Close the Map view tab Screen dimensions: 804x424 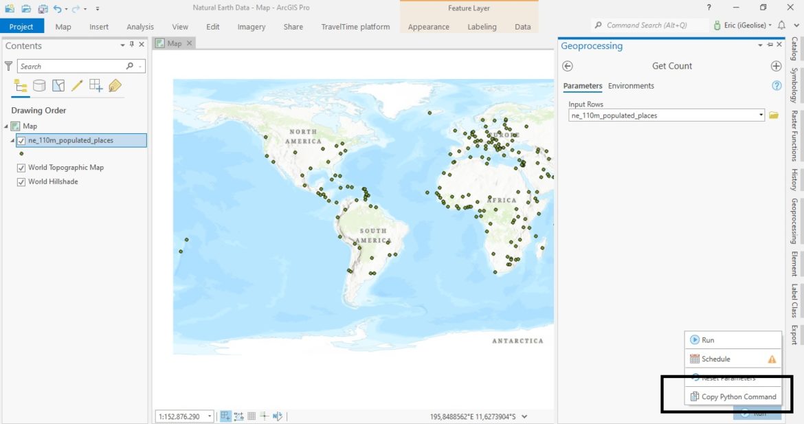189,43
